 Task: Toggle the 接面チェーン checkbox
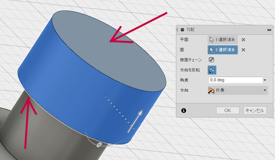pos(212,60)
